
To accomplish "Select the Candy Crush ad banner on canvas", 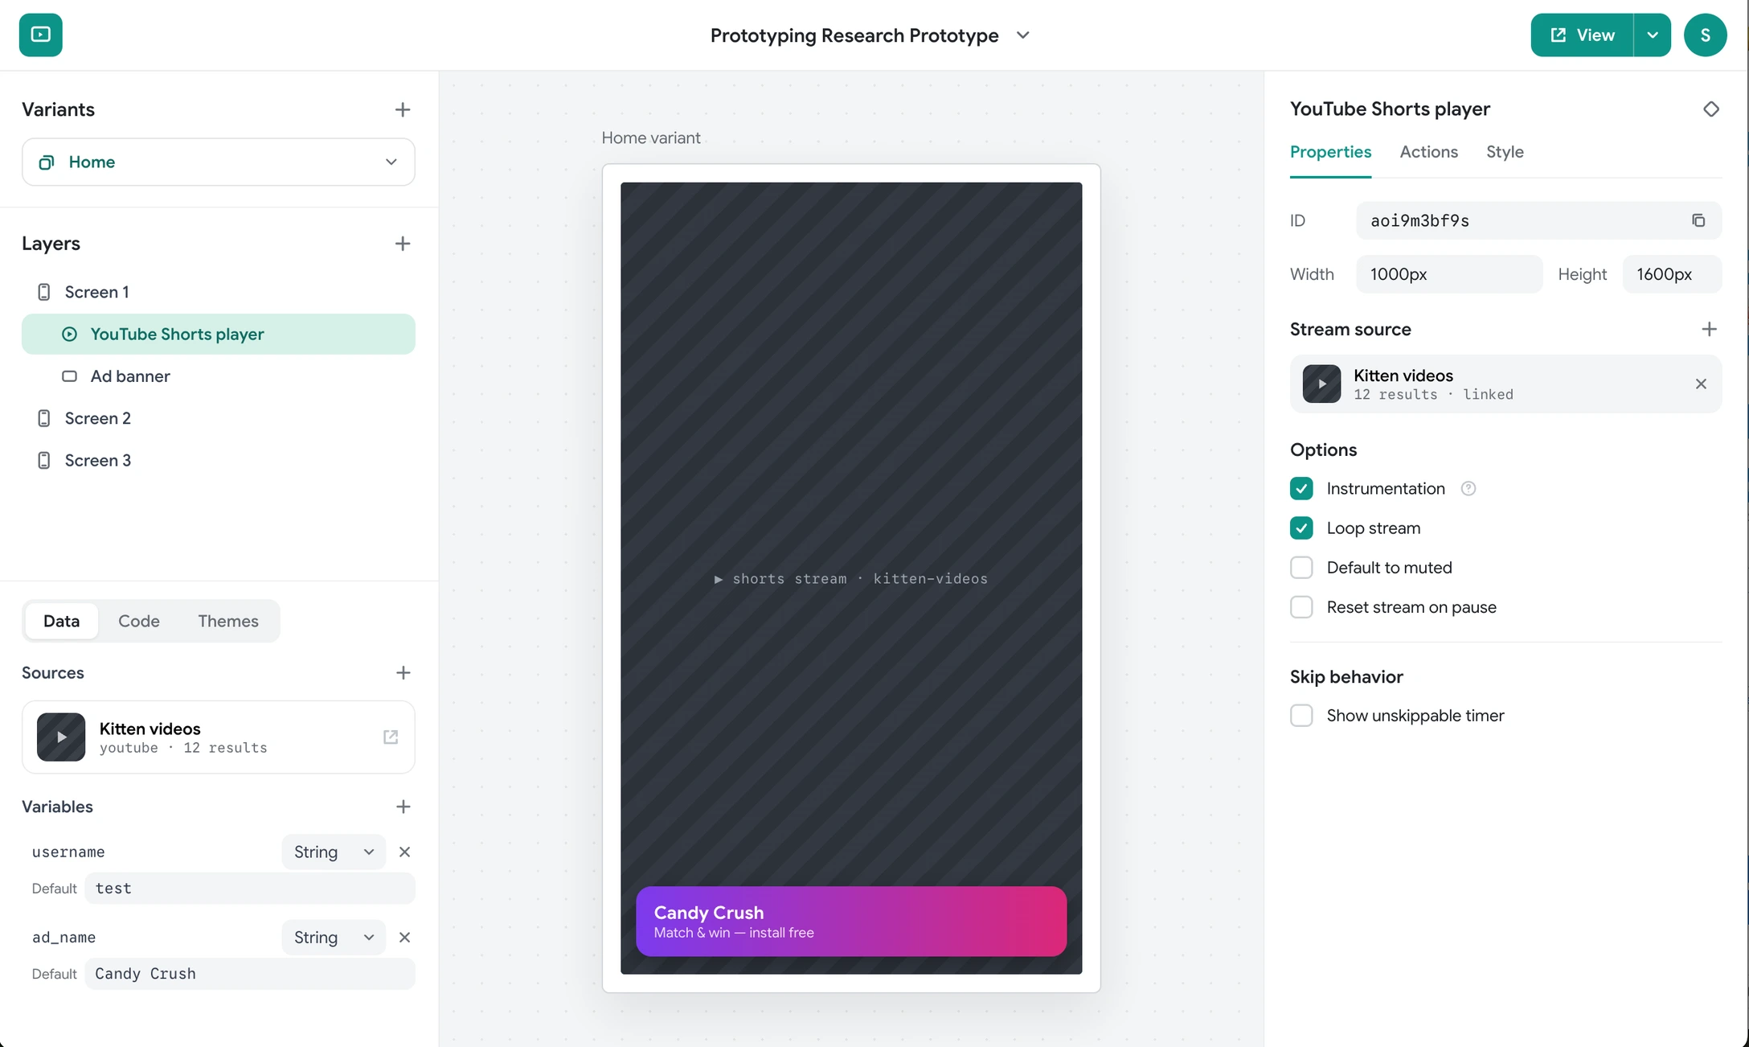I will (x=851, y=922).
